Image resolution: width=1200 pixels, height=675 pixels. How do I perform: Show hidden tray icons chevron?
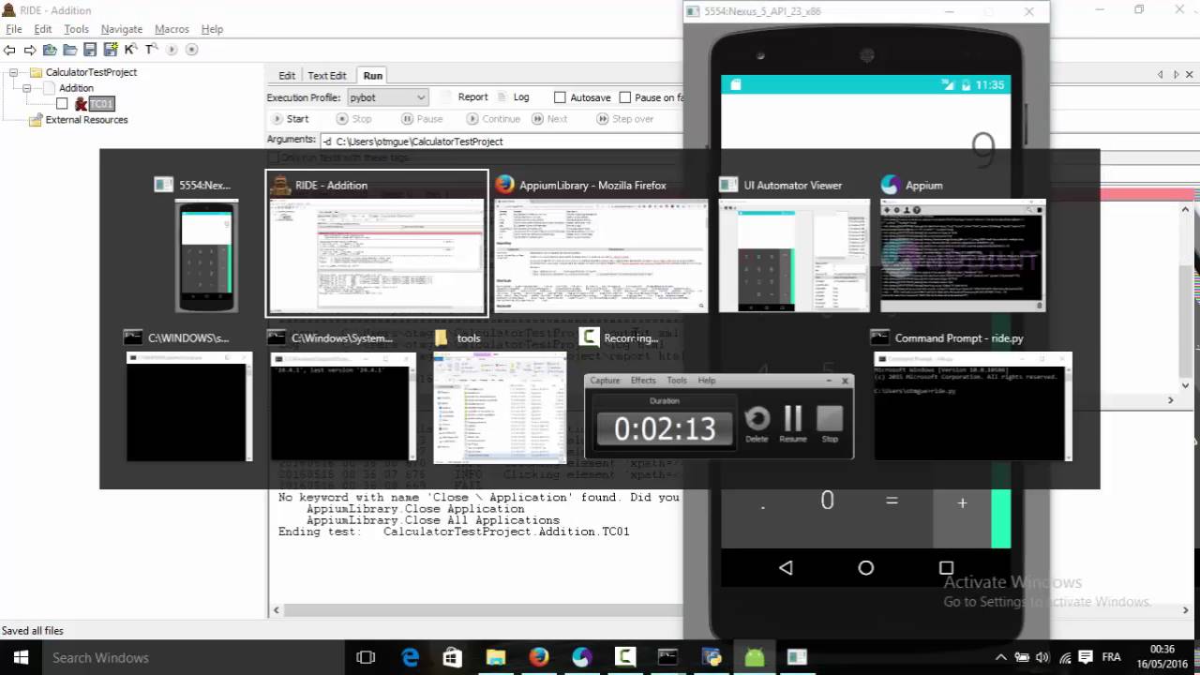[x=1000, y=657]
